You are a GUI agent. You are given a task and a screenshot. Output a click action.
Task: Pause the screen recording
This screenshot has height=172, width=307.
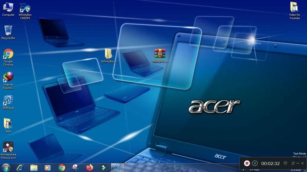coord(255,163)
